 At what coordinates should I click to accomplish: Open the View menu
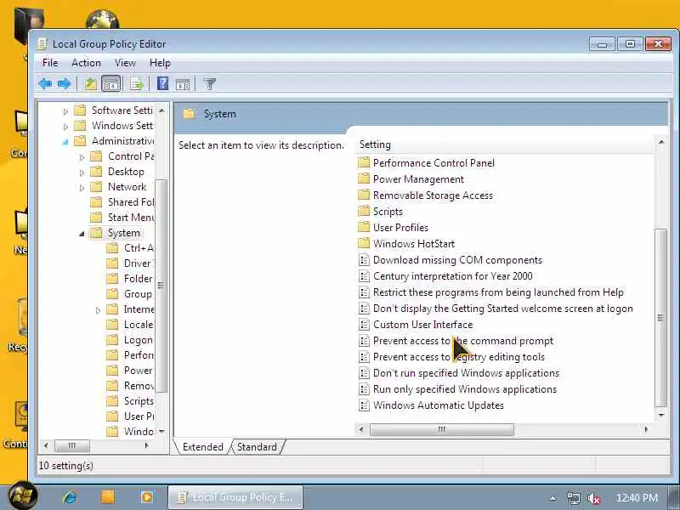[125, 63]
